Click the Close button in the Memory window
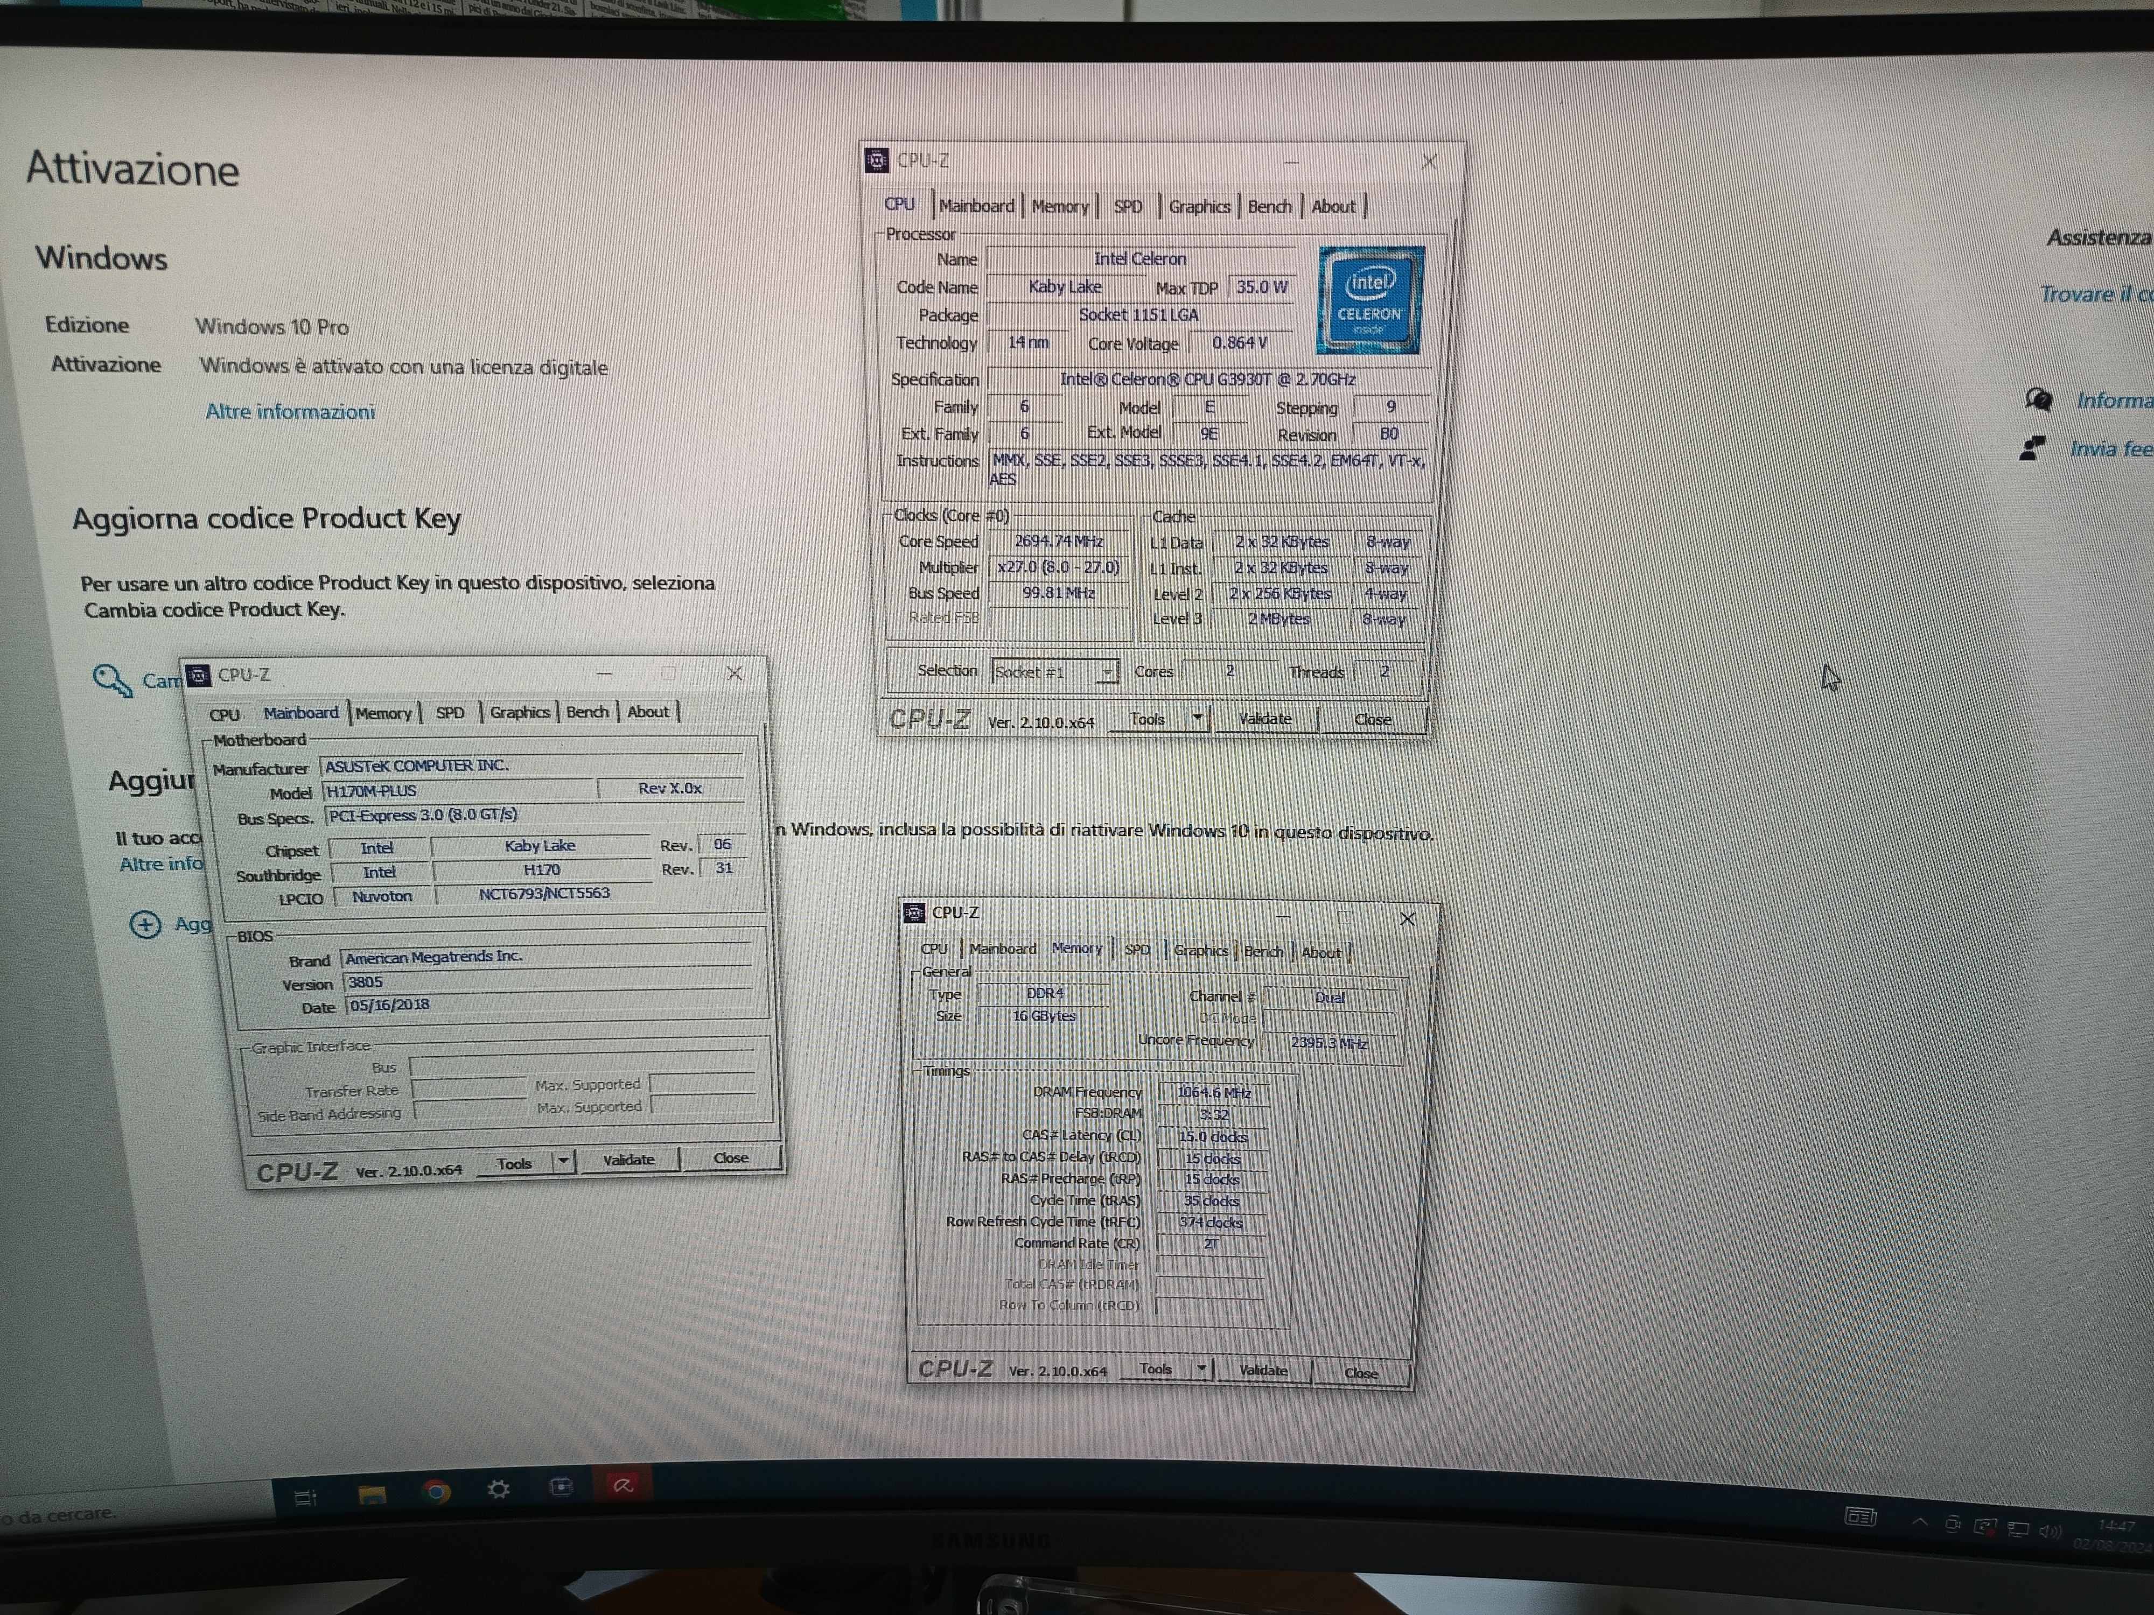2154x1615 pixels. 1361,1373
